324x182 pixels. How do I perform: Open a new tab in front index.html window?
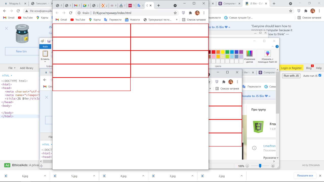(x=158, y=5)
